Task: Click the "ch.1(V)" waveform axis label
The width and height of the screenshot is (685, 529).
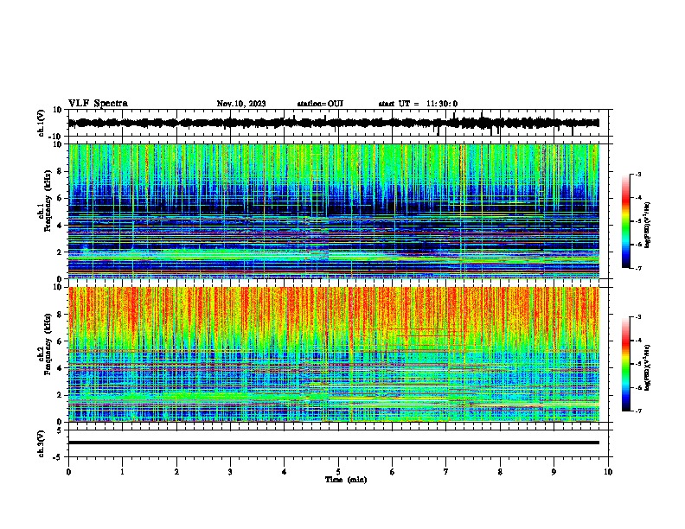Action: pos(42,123)
